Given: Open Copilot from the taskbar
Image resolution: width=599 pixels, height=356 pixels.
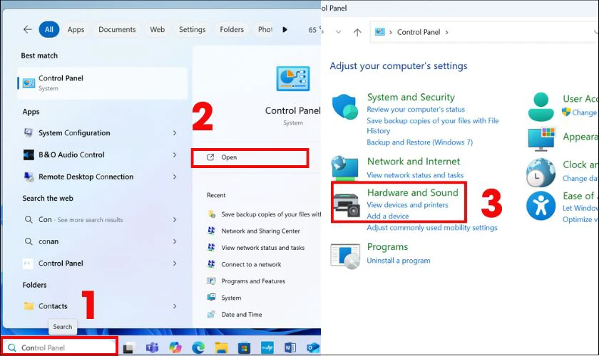Looking at the screenshot, I should pos(175,347).
